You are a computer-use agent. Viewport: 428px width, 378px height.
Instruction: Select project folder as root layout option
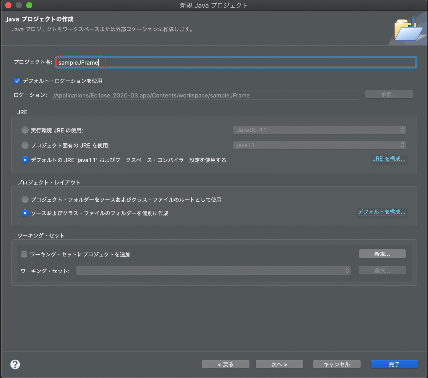(25, 200)
